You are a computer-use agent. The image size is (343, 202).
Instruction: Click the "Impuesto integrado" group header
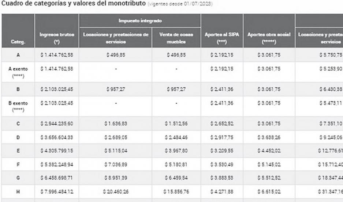tap(139, 20)
